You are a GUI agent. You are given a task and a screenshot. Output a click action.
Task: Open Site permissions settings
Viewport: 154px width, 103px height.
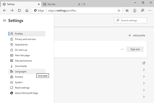(x=27, y=61)
